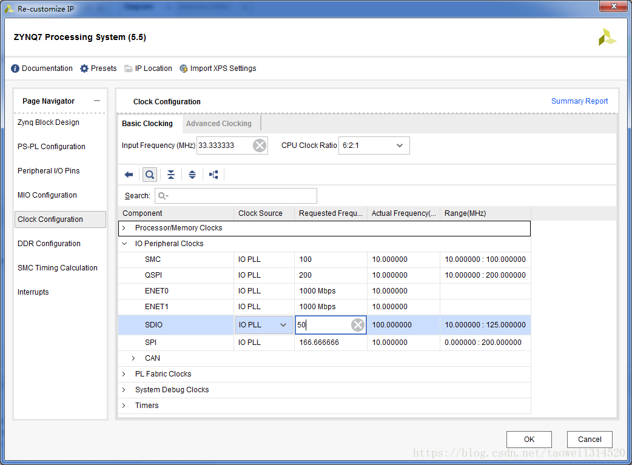632x465 pixels.
Task: Close the Re-customize IP window
Action: pyautogui.click(x=613, y=6)
